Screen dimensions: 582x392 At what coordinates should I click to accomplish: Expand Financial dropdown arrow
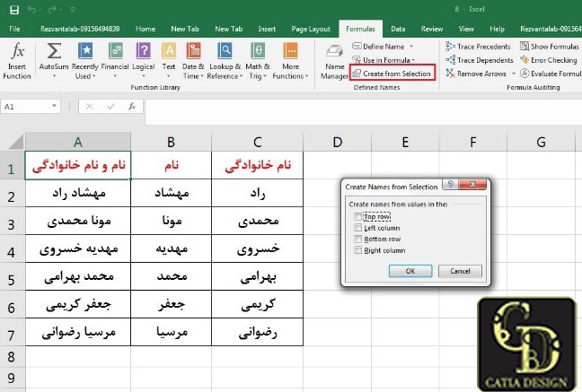tap(115, 76)
